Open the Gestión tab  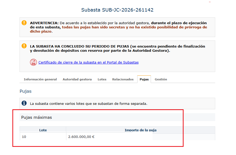[x=161, y=79]
